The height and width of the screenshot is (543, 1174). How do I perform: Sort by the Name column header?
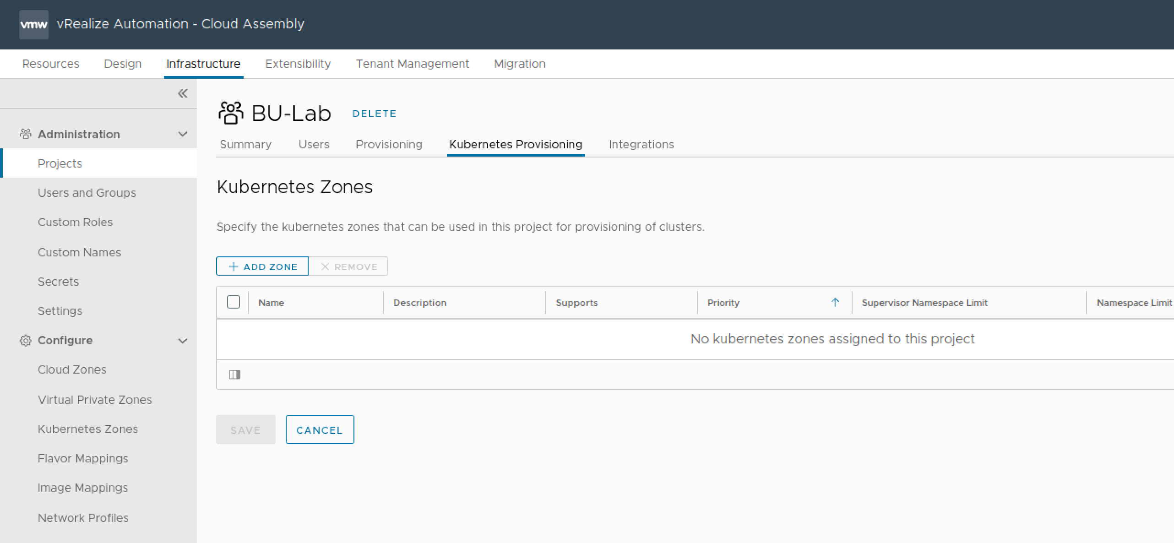pyautogui.click(x=271, y=303)
